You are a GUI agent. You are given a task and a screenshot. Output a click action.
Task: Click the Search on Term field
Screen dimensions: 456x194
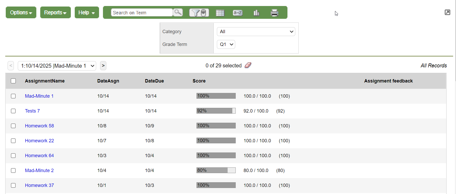pos(142,13)
